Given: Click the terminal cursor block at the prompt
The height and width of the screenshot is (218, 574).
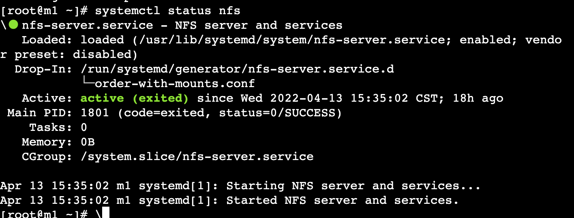Looking at the screenshot, I should tap(105, 213).
